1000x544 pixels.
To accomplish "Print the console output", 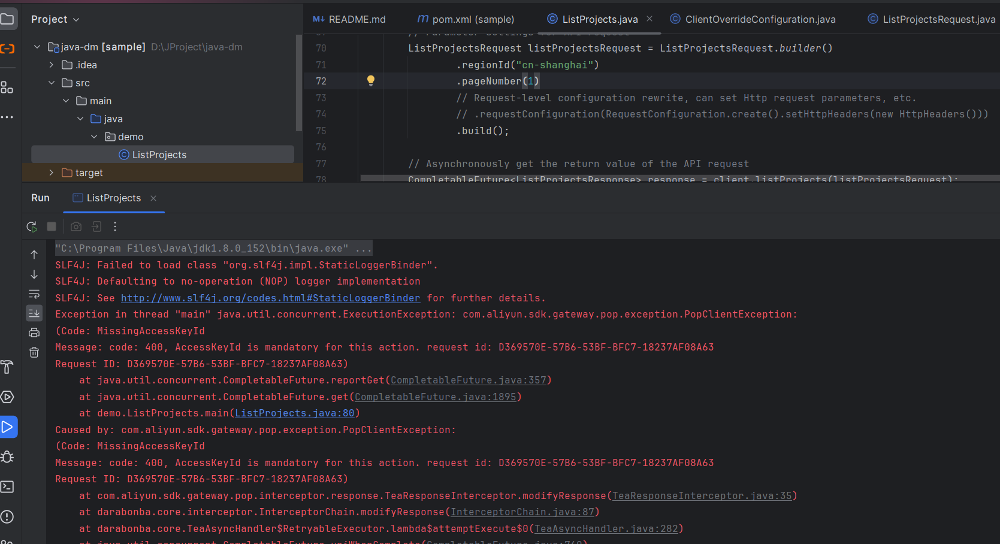I will [34, 333].
